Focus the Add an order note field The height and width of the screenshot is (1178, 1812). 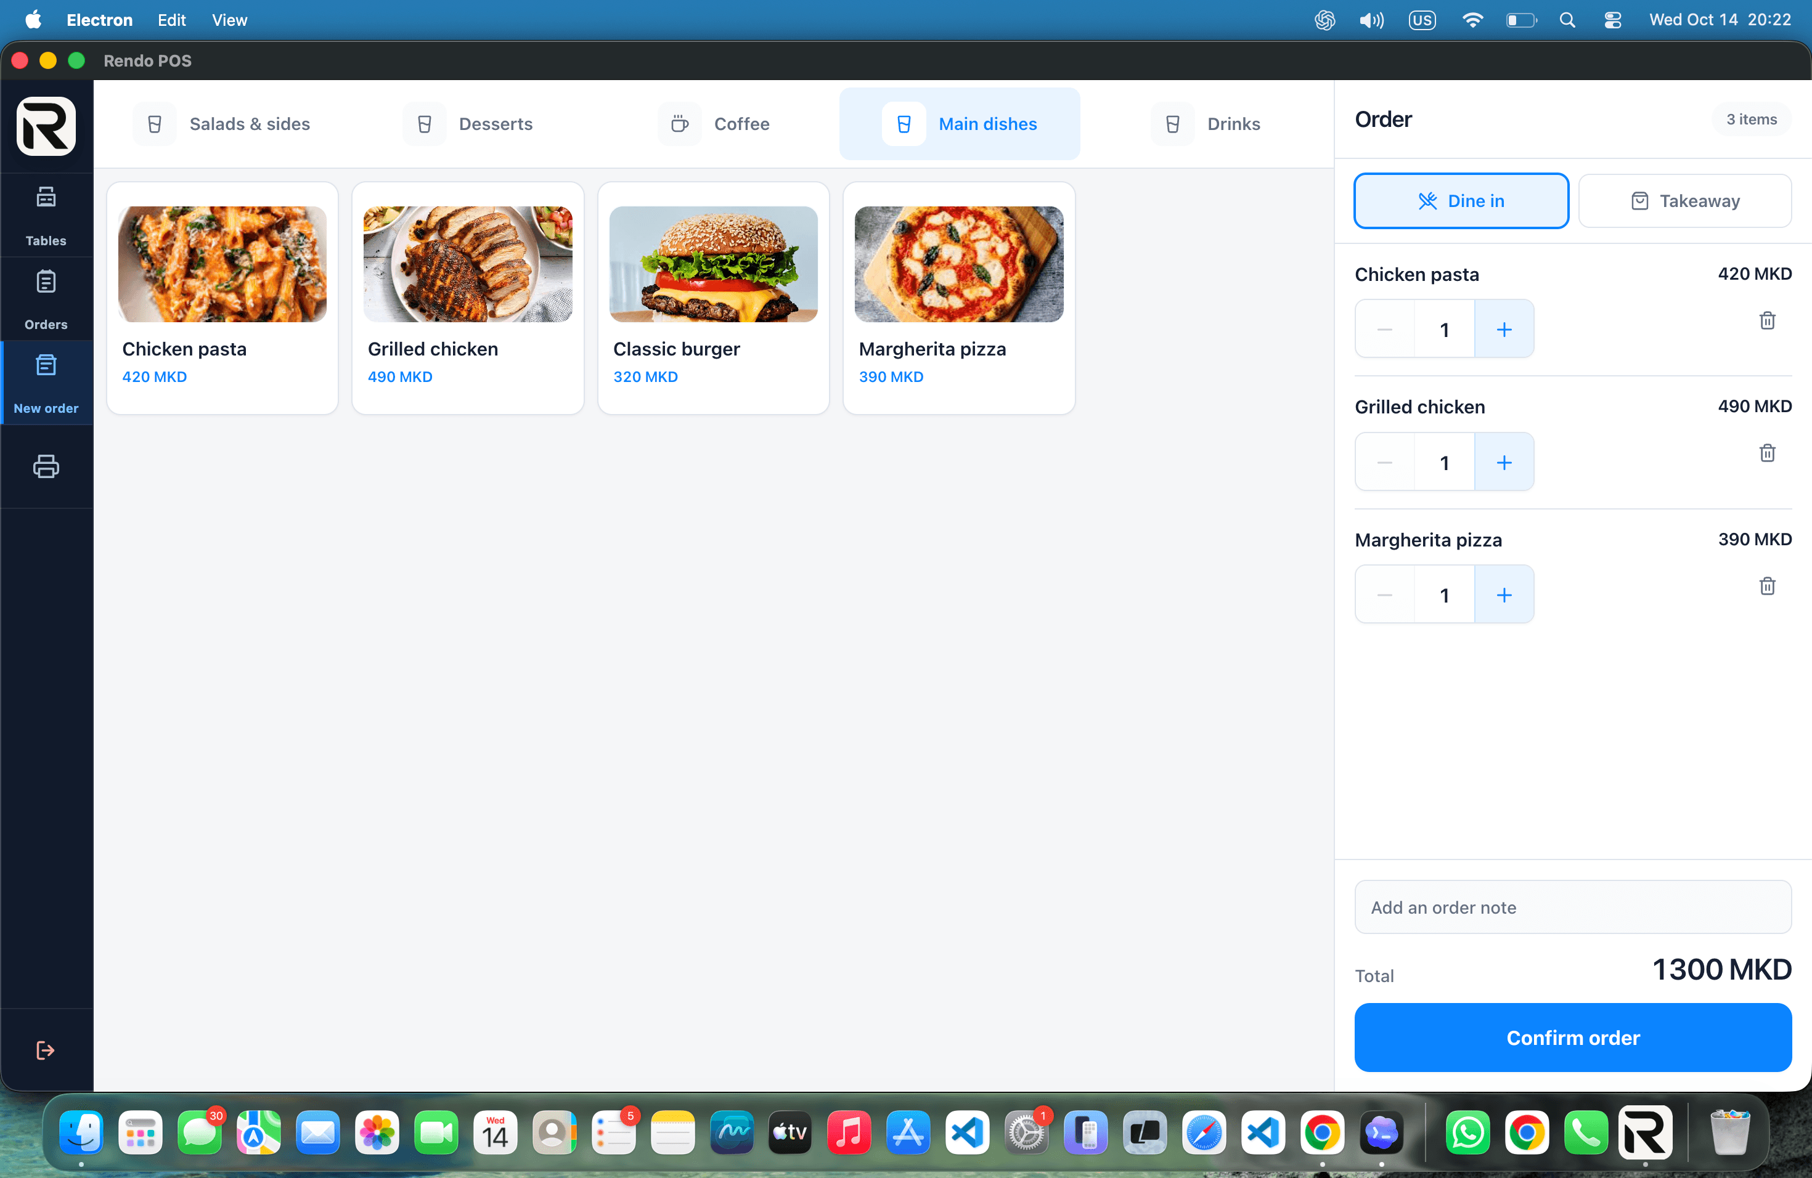pyautogui.click(x=1573, y=907)
